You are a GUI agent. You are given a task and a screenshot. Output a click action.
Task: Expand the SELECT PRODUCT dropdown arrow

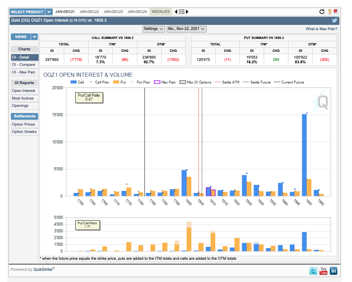[49, 12]
